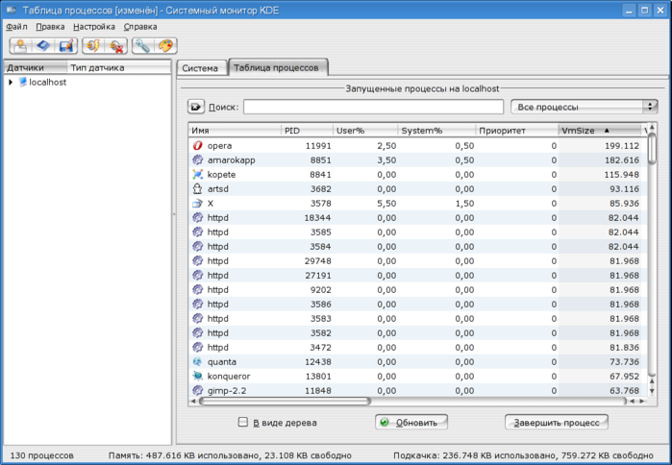
Task: Sort by the Приоритет column header
Action: pyautogui.click(x=516, y=131)
